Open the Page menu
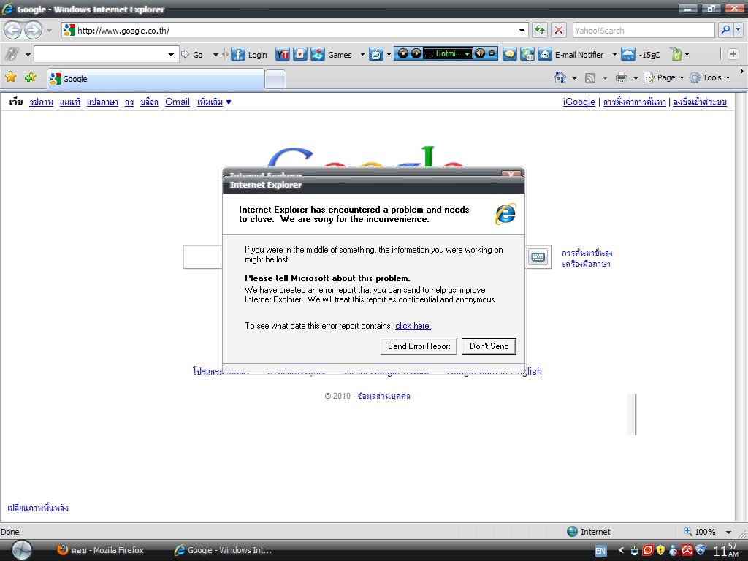This screenshot has width=748, height=561. click(x=663, y=77)
